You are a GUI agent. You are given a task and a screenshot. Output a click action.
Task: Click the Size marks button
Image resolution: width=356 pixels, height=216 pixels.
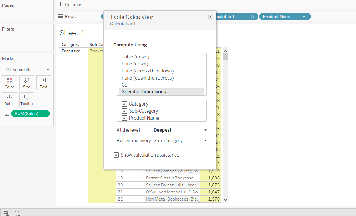coord(27,83)
